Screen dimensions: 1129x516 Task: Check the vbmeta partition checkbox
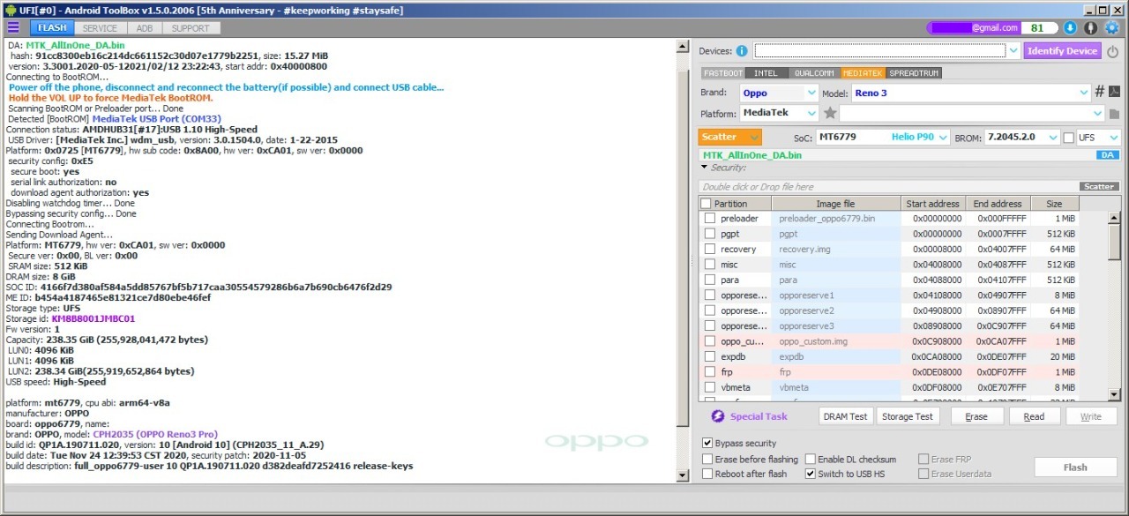pos(709,387)
